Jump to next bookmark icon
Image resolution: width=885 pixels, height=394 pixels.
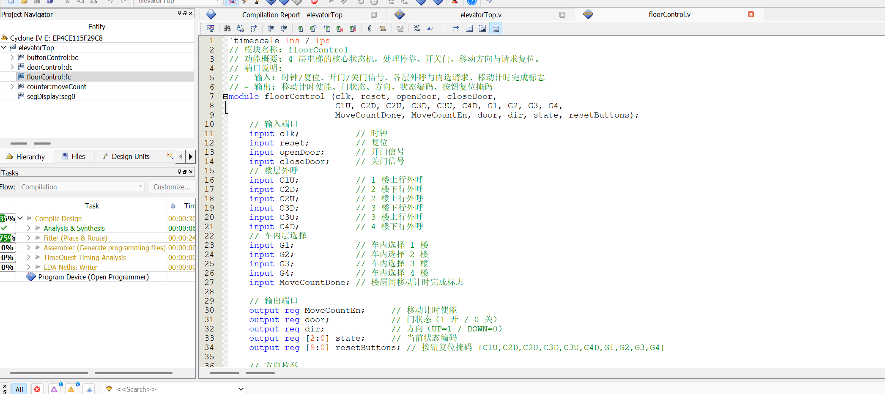pos(314,28)
